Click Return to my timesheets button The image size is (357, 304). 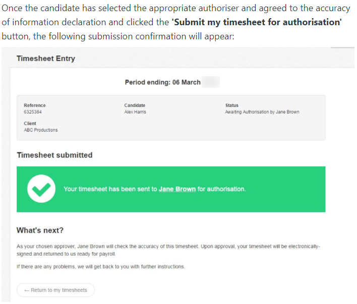(x=55, y=290)
